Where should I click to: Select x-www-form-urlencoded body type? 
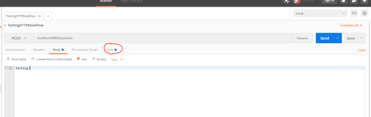pyautogui.click(x=33, y=59)
